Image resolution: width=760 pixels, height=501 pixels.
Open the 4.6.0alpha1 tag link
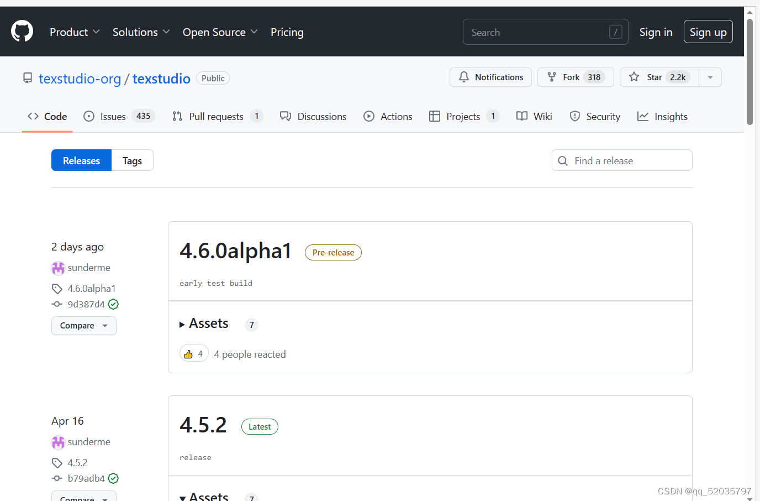click(x=92, y=289)
